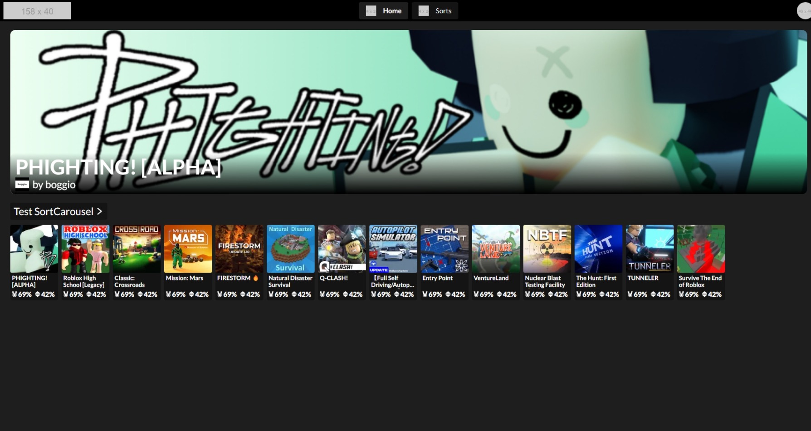This screenshot has height=431, width=811.
Task: Open The Hunt: First Edition thumbnail
Action: [x=598, y=249]
